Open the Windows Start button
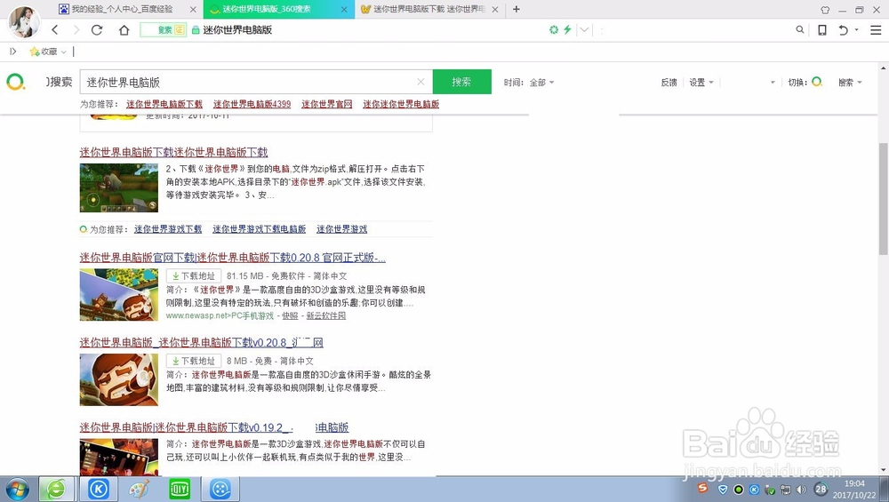This screenshot has width=889, height=502. point(16,489)
